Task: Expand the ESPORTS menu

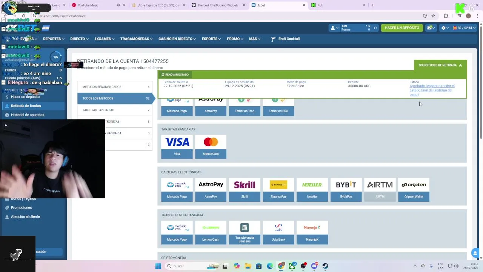Action: coord(211,39)
